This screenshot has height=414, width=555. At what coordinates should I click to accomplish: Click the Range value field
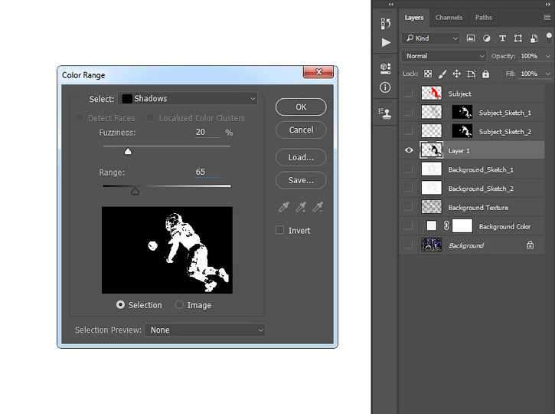tap(207, 172)
